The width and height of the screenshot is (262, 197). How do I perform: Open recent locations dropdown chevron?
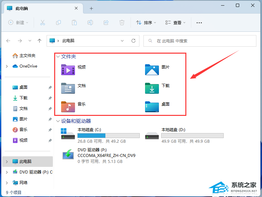[30, 41]
